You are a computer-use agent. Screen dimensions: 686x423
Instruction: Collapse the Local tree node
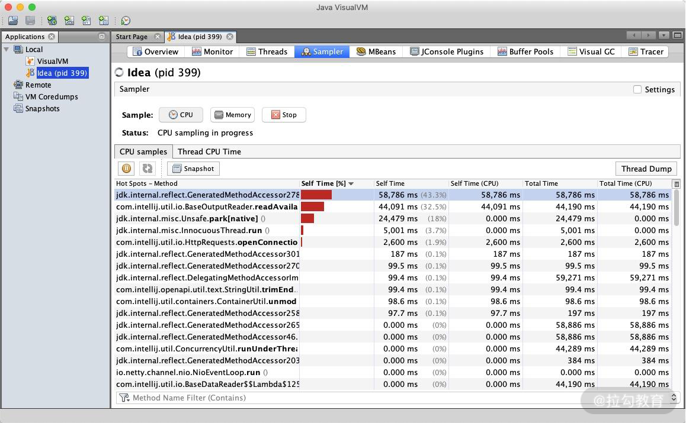pos(7,49)
